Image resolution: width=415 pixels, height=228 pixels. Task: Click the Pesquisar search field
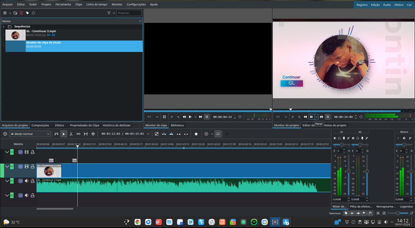click(x=129, y=13)
